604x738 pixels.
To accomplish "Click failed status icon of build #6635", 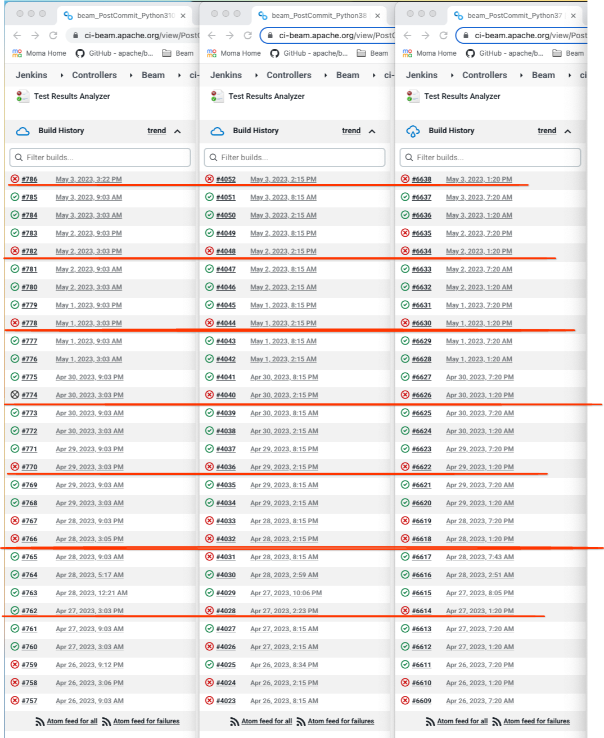I will point(405,233).
